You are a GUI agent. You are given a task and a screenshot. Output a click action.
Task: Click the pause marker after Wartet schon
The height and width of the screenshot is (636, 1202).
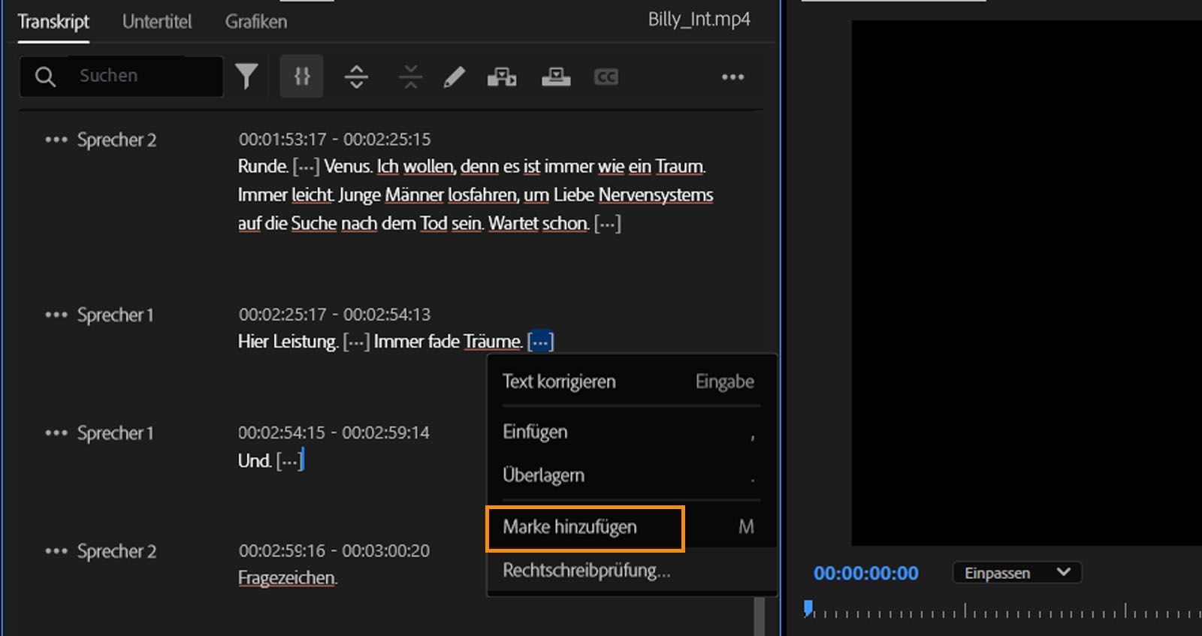pos(607,223)
